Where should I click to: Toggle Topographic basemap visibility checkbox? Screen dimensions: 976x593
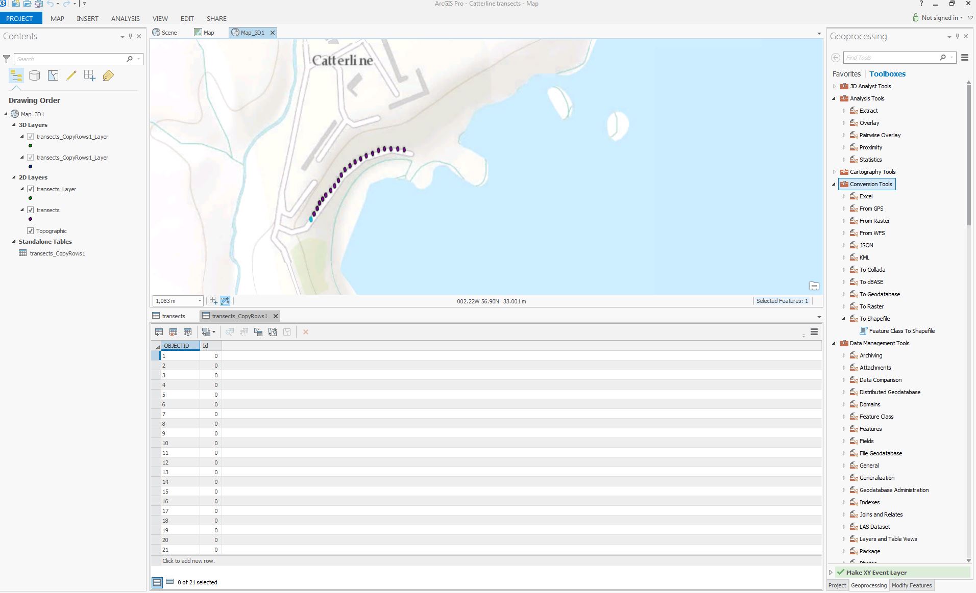pyautogui.click(x=31, y=231)
